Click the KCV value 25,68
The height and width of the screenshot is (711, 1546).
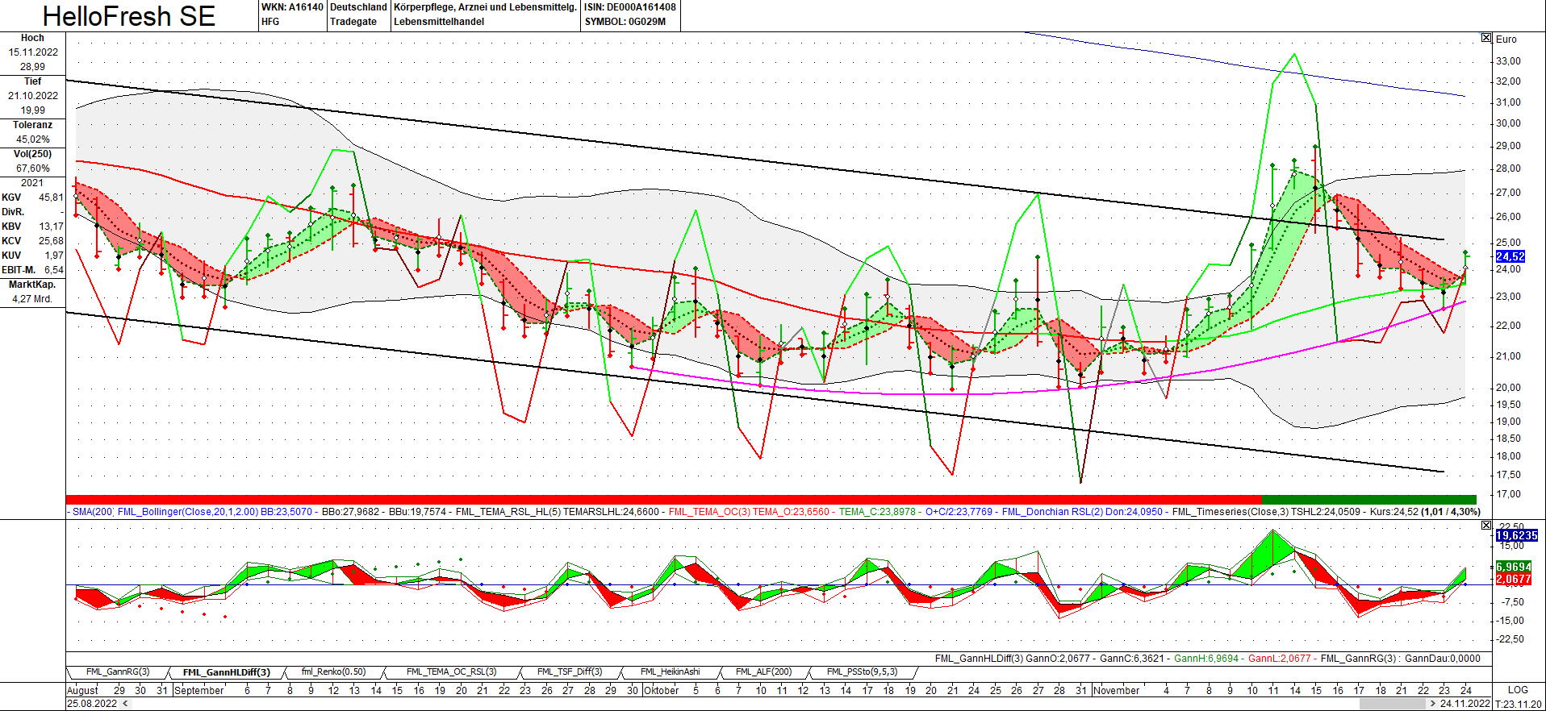coord(51,241)
